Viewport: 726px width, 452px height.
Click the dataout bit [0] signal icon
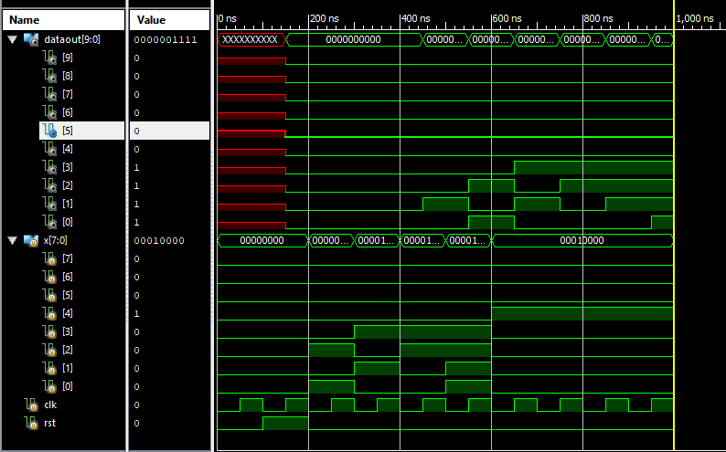pos(49,222)
